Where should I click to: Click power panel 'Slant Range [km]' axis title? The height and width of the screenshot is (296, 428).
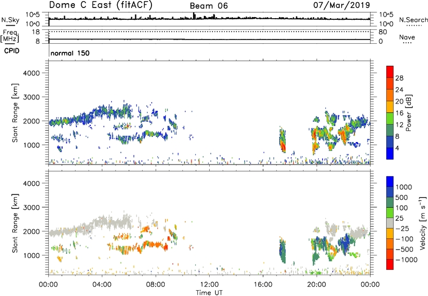pos(15,113)
